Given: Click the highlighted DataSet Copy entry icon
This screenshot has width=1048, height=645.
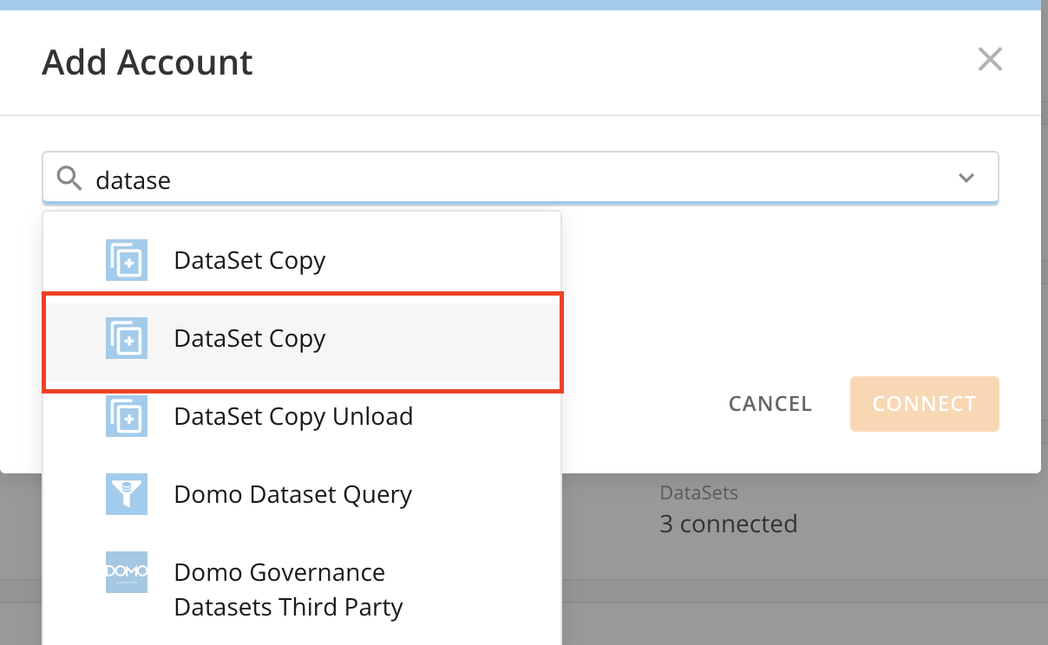Looking at the screenshot, I should coord(127,338).
